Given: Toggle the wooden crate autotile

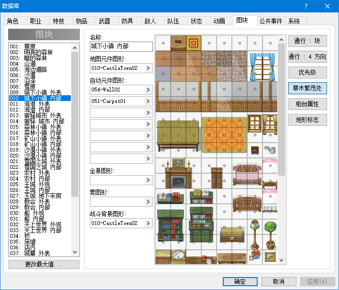Looking at the screenshot, I should (x=178, y=43).
